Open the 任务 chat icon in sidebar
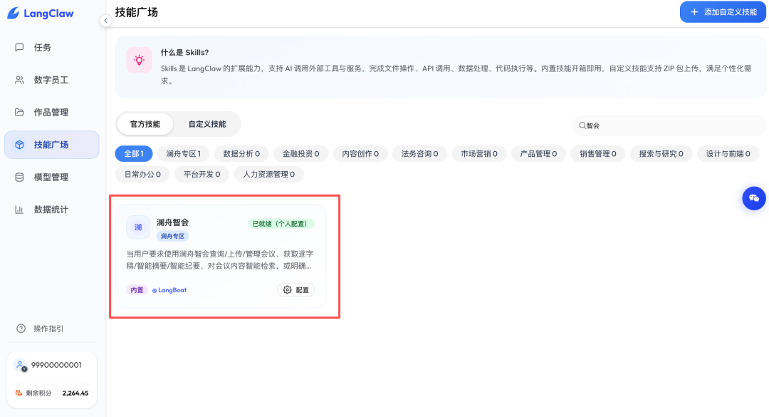 (x=19, y=48)
